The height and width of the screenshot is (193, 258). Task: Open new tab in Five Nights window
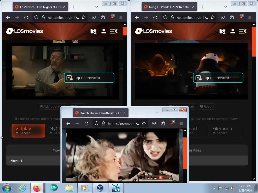pyautogui.click(x=74, y=7)
